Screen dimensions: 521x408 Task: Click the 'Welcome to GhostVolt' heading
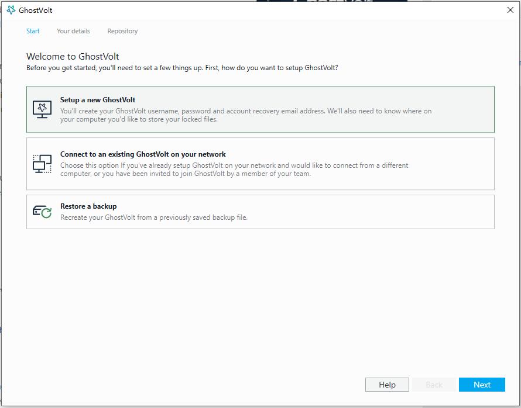point(73,56)
